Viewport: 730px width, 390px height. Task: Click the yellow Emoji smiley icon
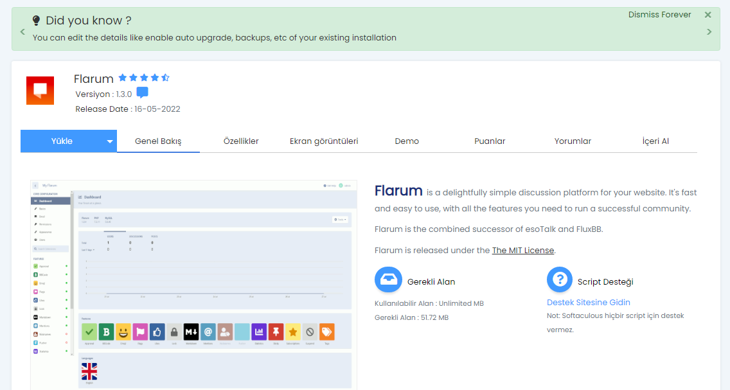(123, 332)
